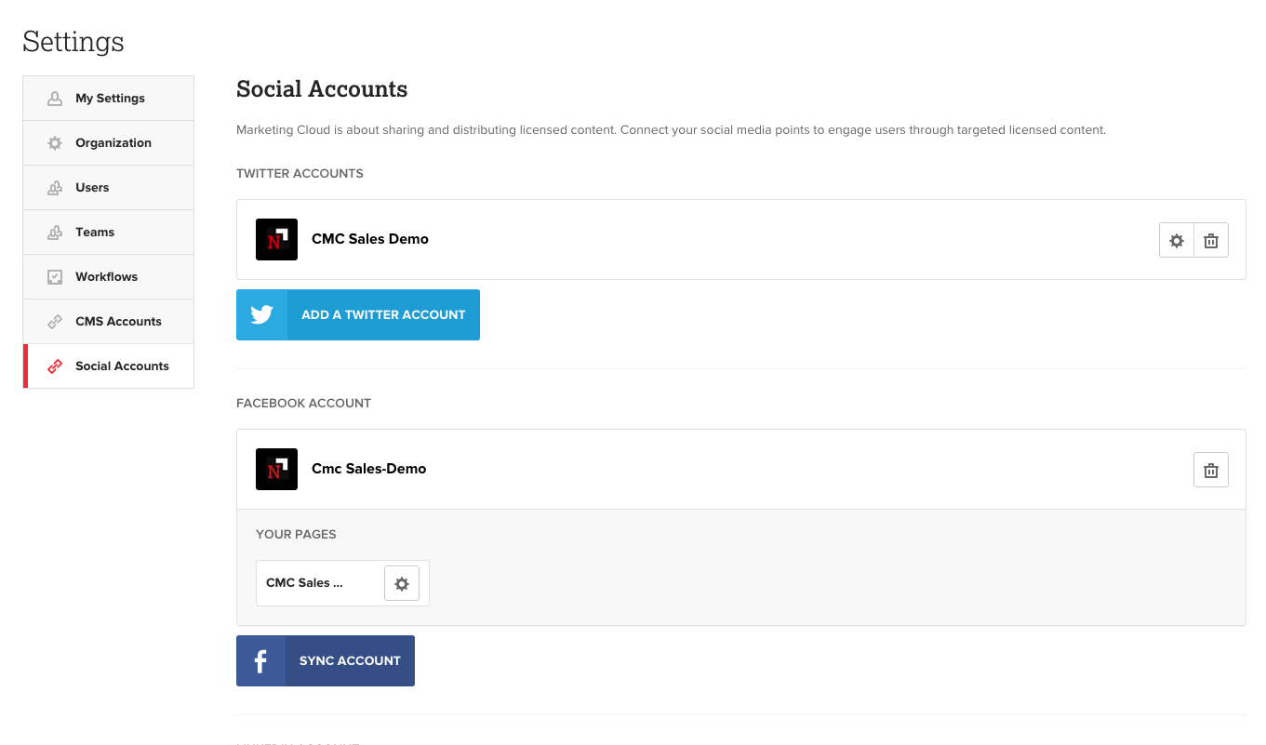Screen dimensions: 1266x745
Task: Click the Workflows checkbox icon in sidebar
Action: (55, 276)
